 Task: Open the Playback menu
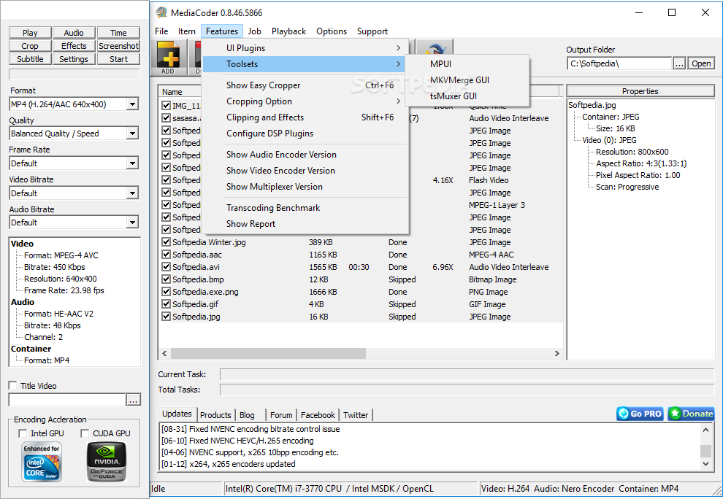[x=288, y=31]
